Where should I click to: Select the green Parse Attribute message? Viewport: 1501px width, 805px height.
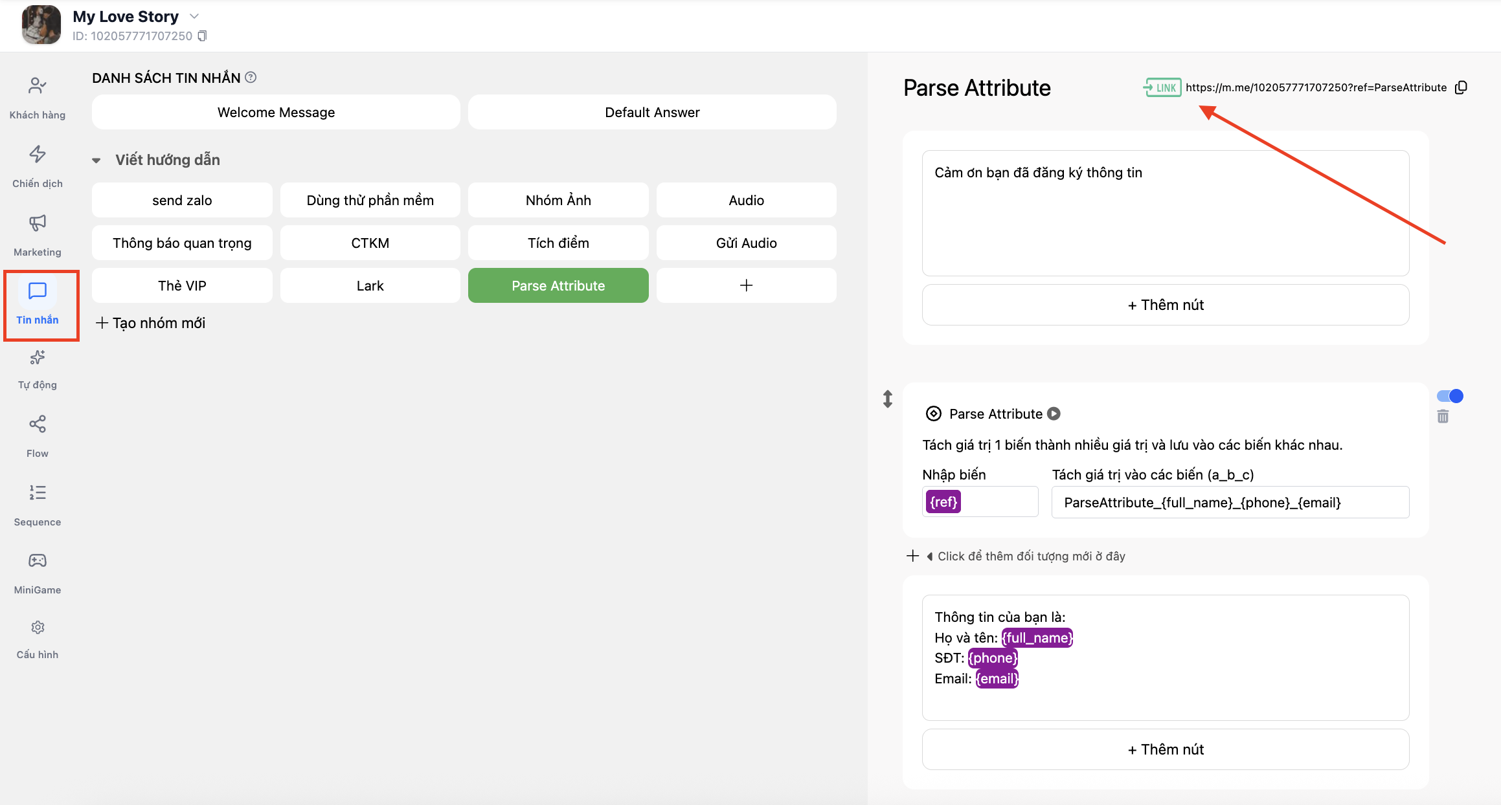point(558,285)
